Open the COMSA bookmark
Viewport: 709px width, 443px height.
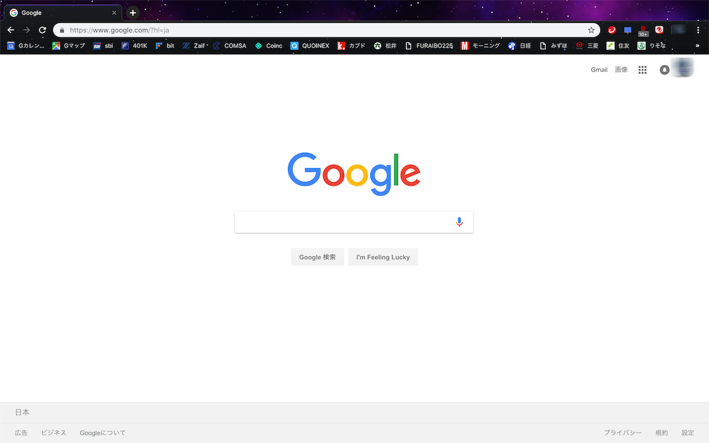click(x=230, y=46)
